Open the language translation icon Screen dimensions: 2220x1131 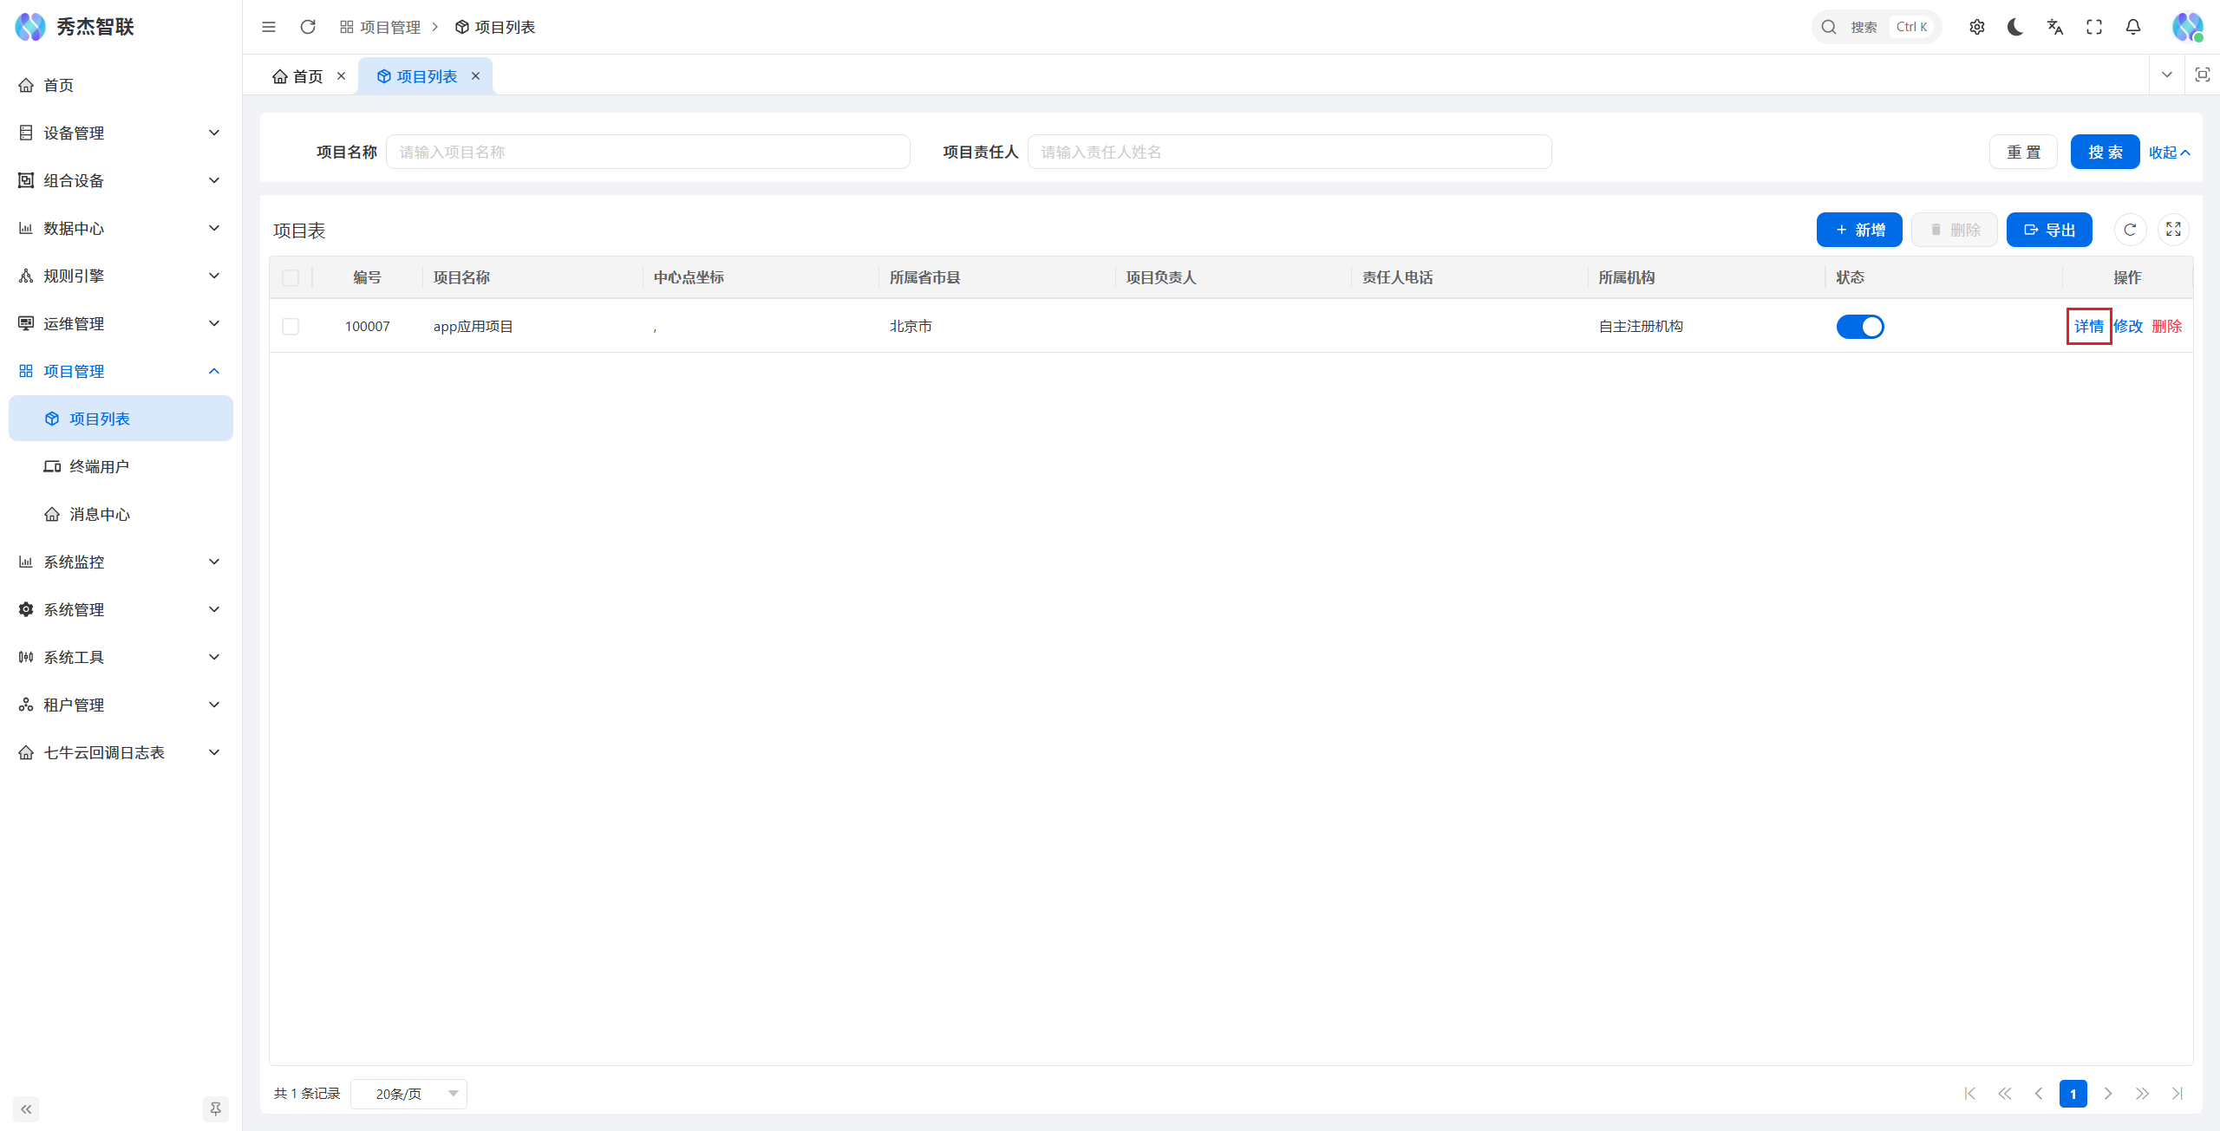click(x=2054, y=27)
